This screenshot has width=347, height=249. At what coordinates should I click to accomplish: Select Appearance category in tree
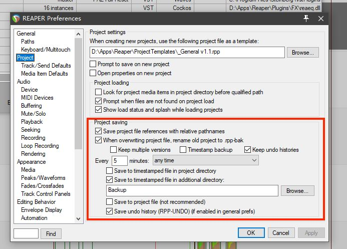[x=32, y=162]
